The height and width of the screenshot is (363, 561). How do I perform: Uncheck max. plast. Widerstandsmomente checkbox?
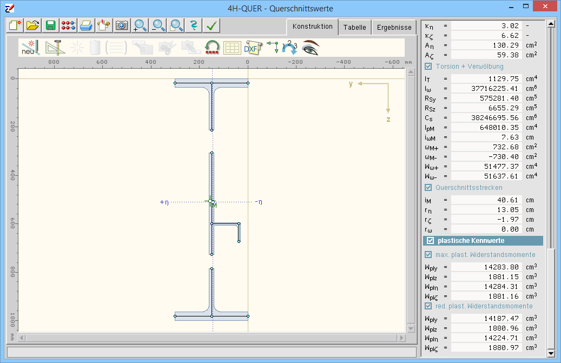pos(428,254)
